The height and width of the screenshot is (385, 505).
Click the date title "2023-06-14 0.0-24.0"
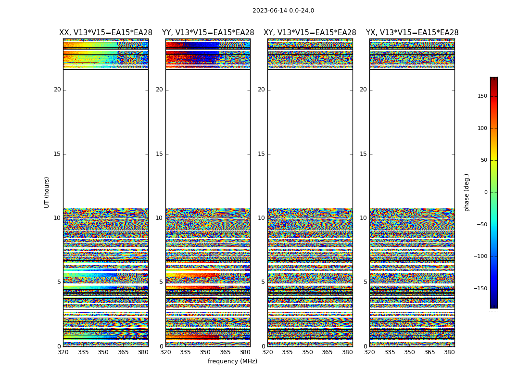point(283,11)
